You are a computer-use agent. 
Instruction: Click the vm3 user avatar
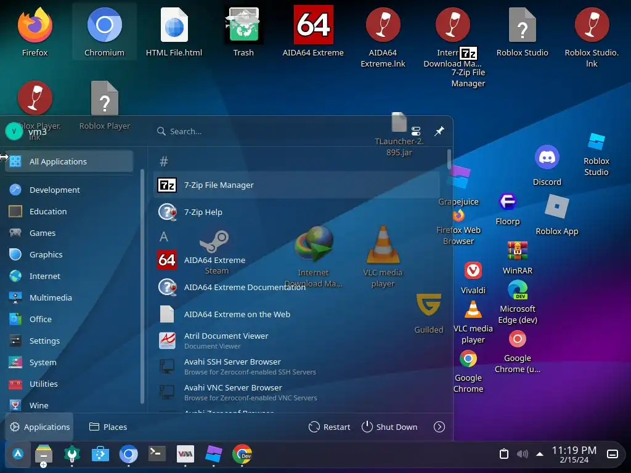pyautogui.click(x=14, y=131)
